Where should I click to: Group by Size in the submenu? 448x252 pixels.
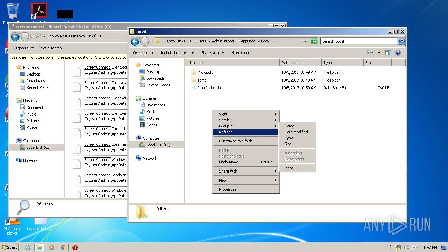[x=297, y=144]
